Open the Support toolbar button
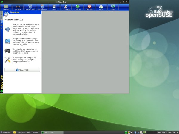Screen dimensions: 179x134 pos(113,7)
